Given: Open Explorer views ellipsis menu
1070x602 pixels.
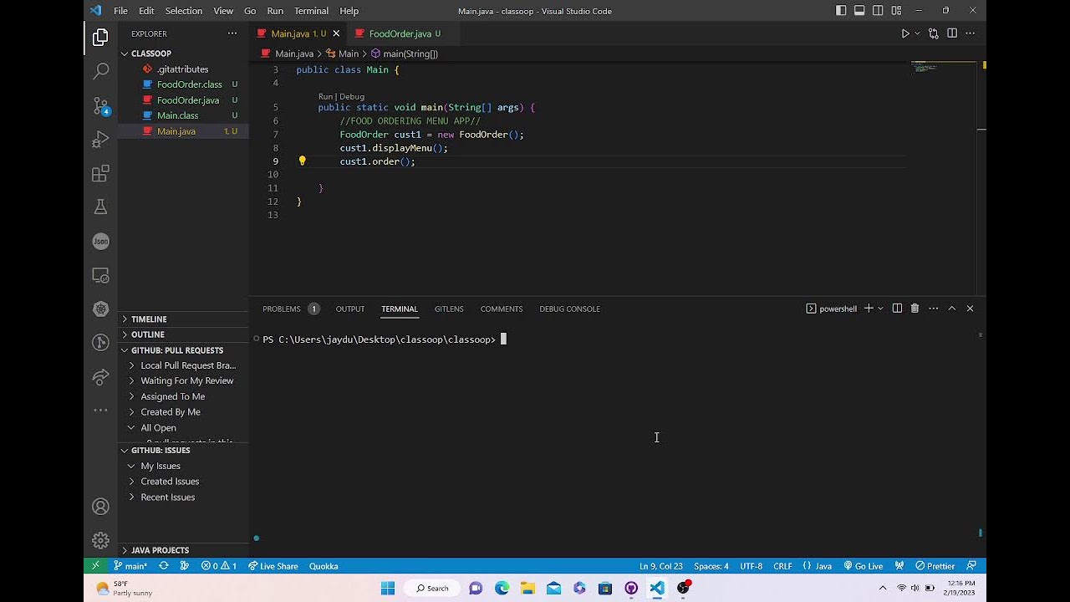Looking at the screenshot, I should point(232,33).
